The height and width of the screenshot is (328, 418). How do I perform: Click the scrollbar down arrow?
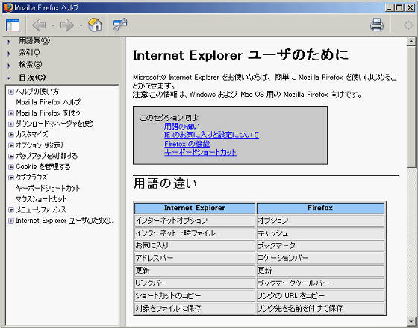click(411, 321)
